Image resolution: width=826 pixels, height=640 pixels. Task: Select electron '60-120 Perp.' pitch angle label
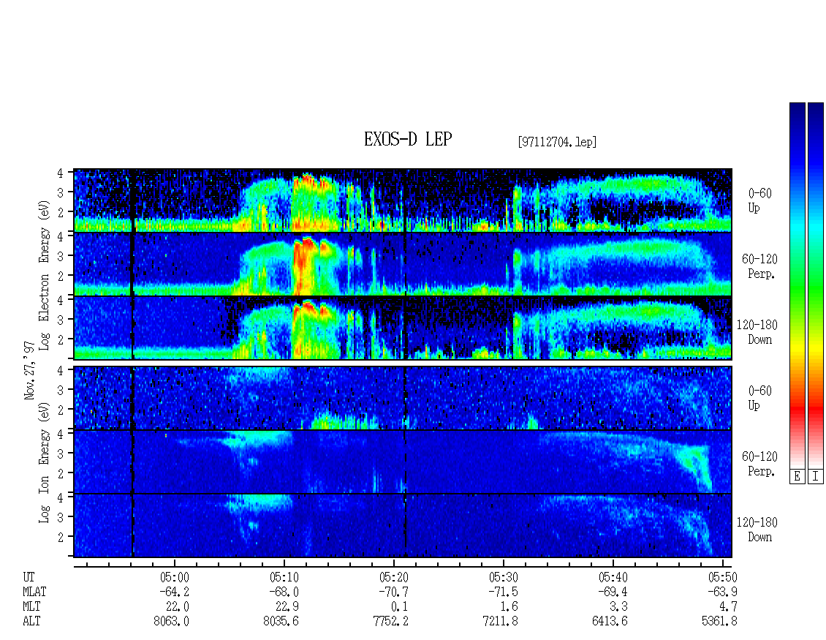click(x=759, y=266)
